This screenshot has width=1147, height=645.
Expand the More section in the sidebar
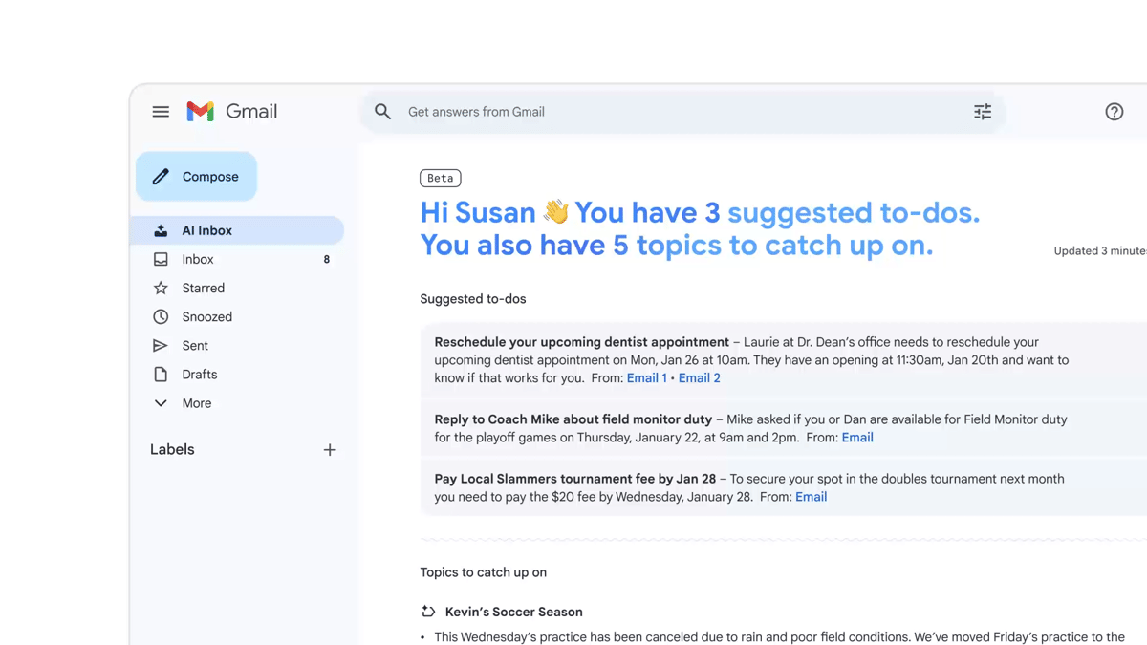tap(162, 402)
